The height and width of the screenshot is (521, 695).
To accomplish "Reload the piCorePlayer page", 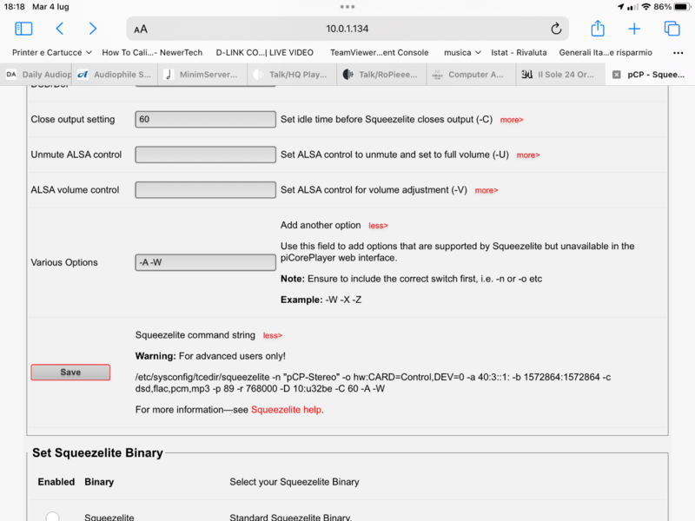I will click(556, 29).
